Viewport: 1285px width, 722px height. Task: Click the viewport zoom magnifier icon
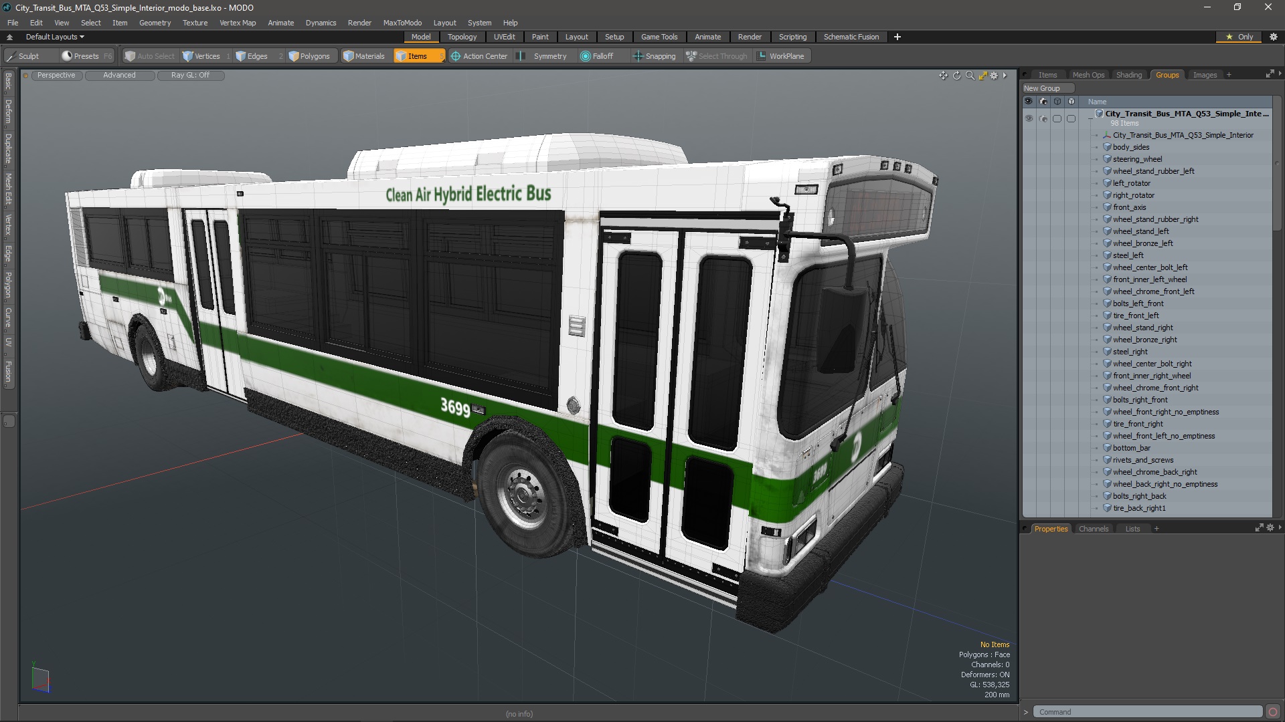[970, 76]
